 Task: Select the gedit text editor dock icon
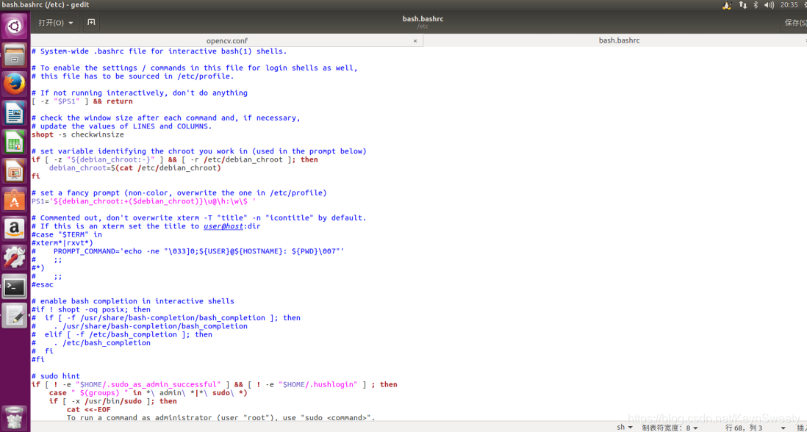pyautogui.click(x=15, y=316)
